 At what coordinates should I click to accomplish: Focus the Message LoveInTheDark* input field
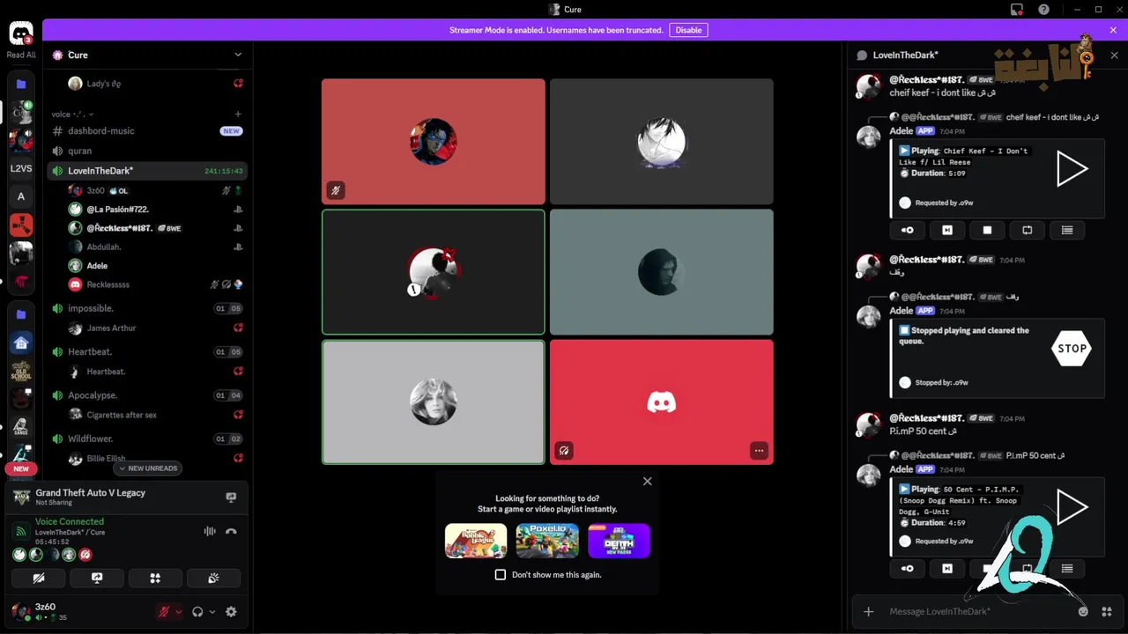pos(978,611)
